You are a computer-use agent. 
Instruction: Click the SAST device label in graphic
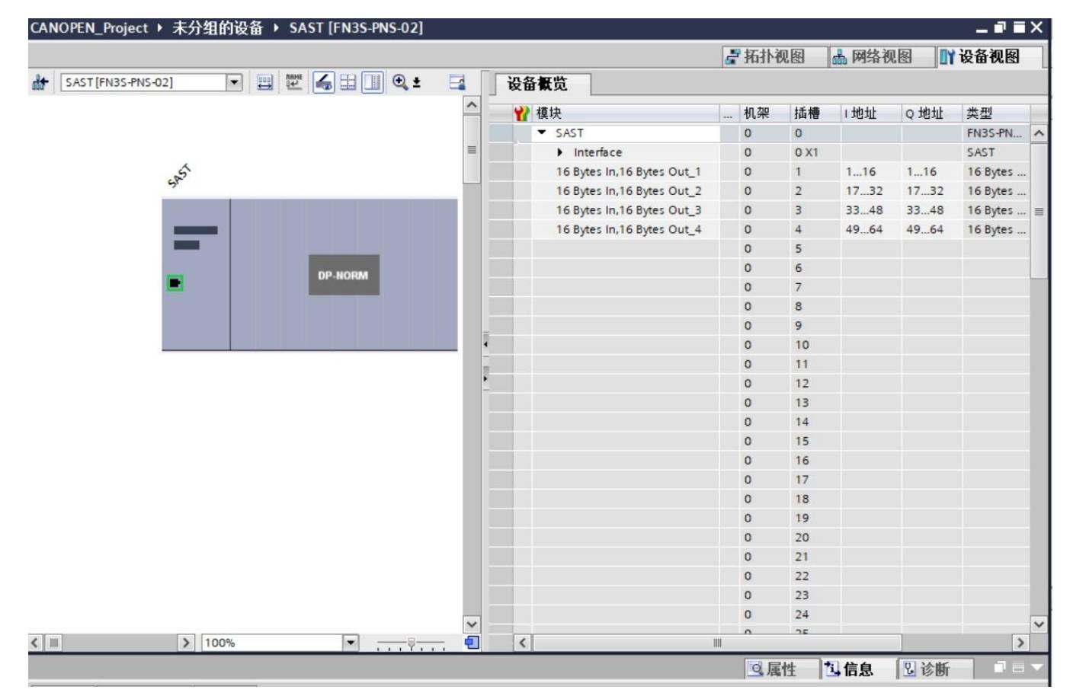[179, 176]
